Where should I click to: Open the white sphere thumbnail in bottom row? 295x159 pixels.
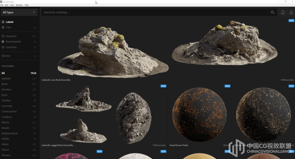click(135, 156)
